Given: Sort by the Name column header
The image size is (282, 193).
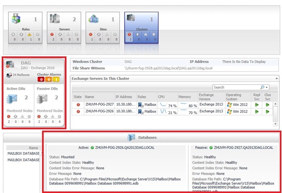Looking at the screenshot, I should click(x=99, y=97).
